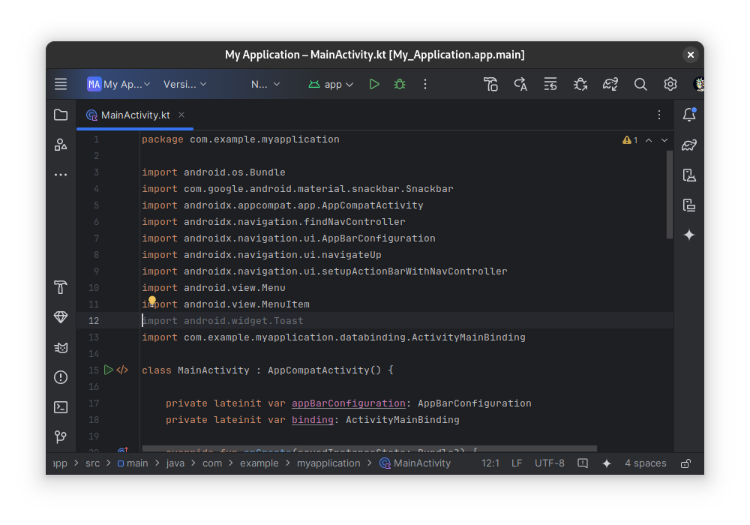Open the Problems tool window
The image size is (750, 525).
click(61, 377)
